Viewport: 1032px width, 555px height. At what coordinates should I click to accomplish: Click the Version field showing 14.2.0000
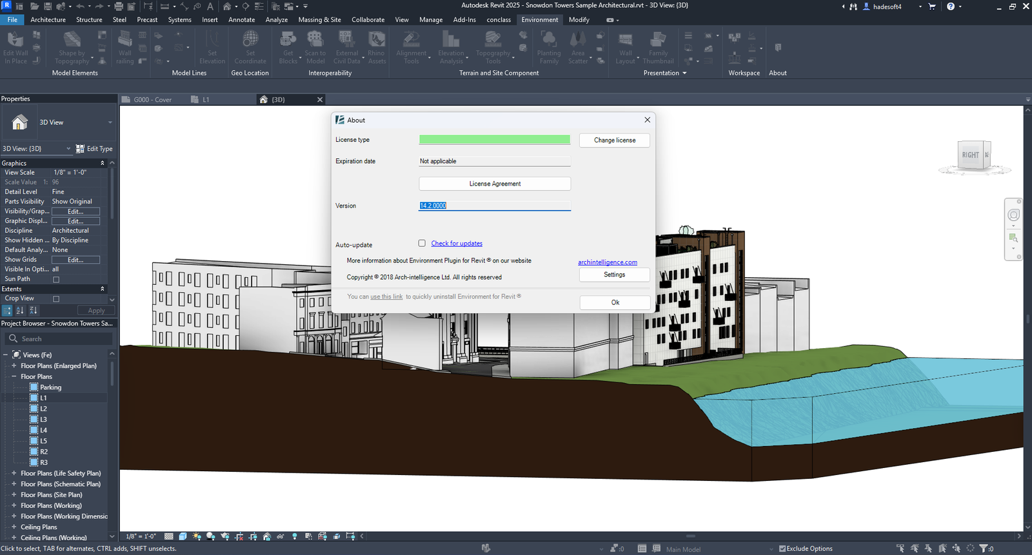495,206
